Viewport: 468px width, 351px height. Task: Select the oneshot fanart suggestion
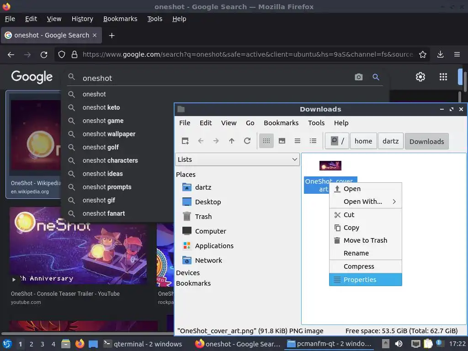click(104, 213)
